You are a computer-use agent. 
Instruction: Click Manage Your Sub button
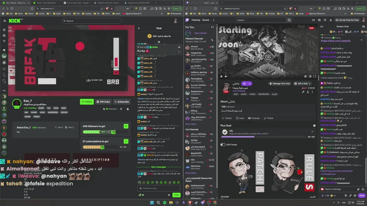click(280, 84)
